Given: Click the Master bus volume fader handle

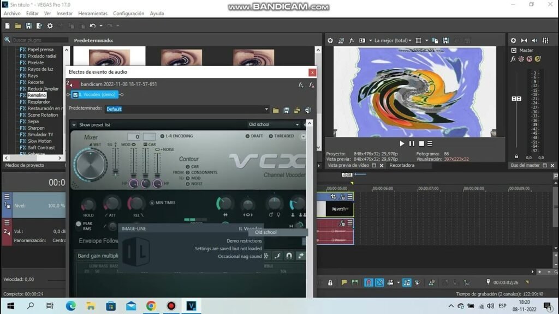Looking at the screenshot, I should pyautogui.click(x=516, y=99).
